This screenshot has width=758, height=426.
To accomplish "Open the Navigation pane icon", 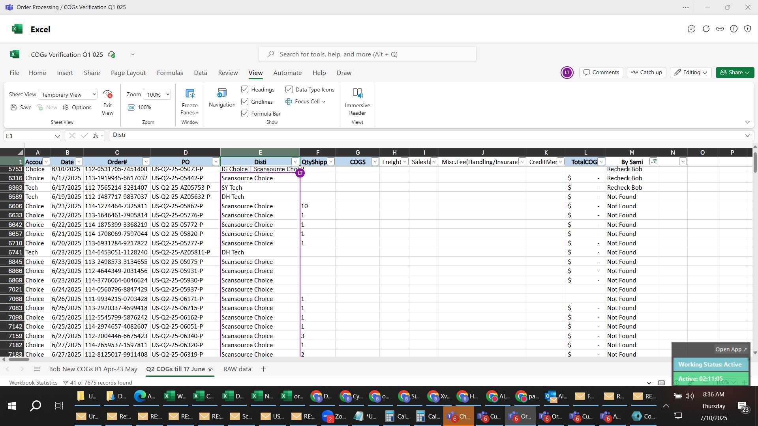I will [x=222, y=93].
